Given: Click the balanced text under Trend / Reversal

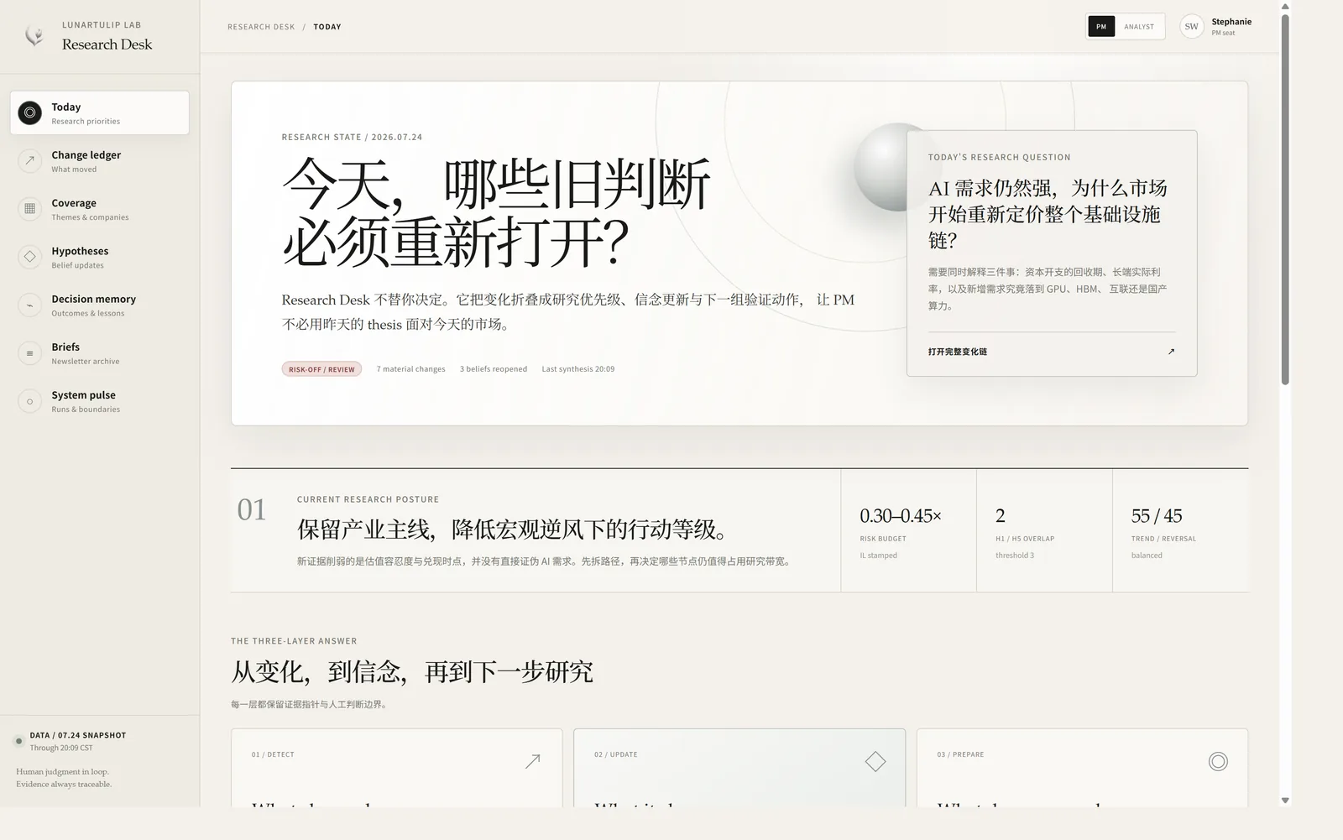Looking at the screenshot, I should coord(1147,556).
